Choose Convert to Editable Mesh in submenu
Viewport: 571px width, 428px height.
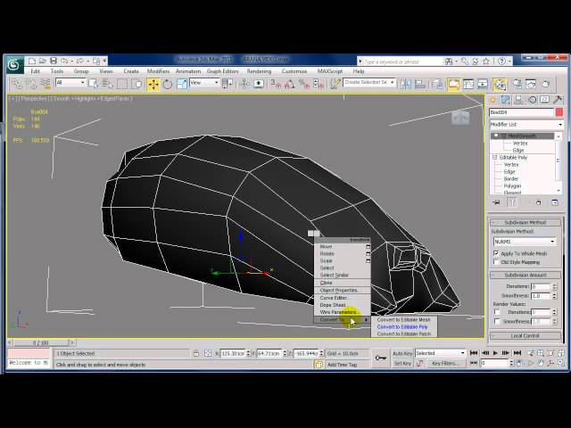coord(404,319)
